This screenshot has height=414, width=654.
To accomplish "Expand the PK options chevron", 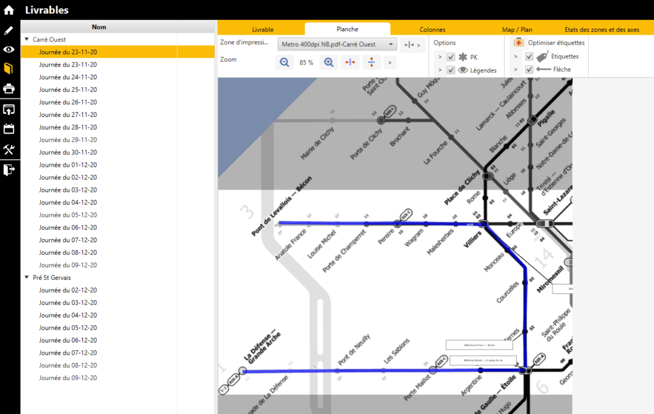I will click(x=440, y=57).
